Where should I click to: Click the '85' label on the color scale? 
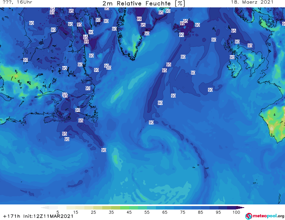tap(201, 212)
